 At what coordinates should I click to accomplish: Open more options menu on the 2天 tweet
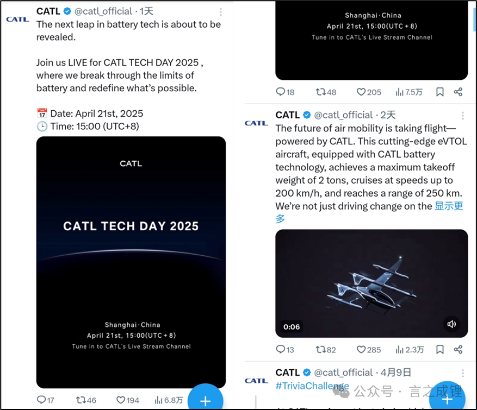pos(463,116)
